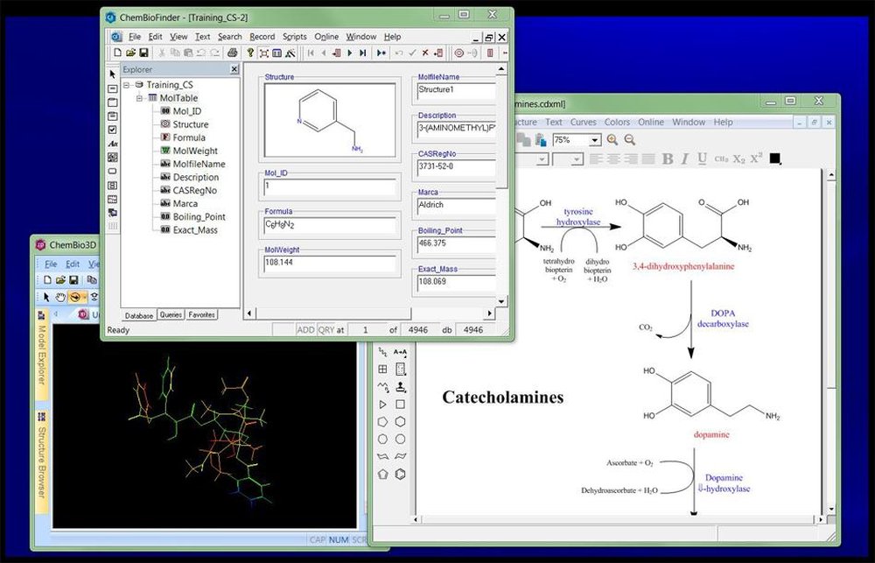This screenshot has width=875, height=563.
Task: Select the table tool in ChemDraw palette
Action: (x=383, y=369)
